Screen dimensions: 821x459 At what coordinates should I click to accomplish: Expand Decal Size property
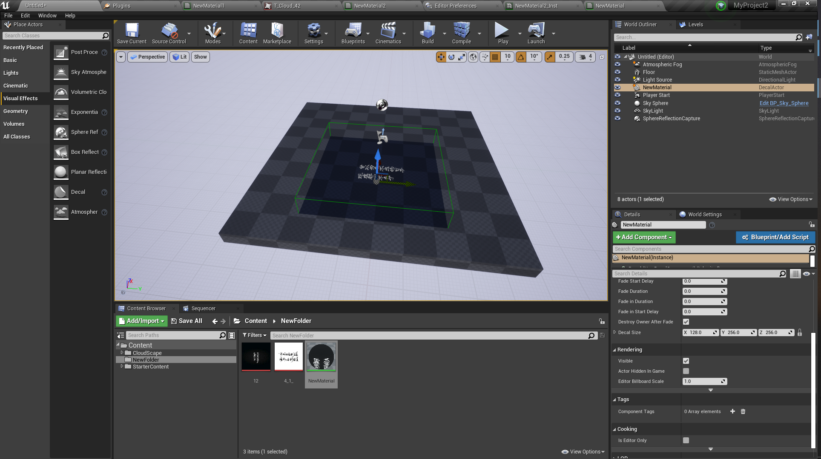(614, 332)
